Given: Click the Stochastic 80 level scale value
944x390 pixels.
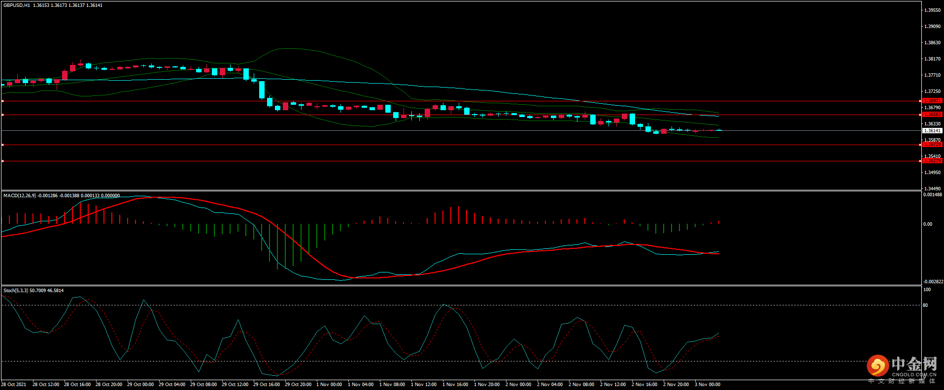Looking at the screenshot, I should [925, 305].
